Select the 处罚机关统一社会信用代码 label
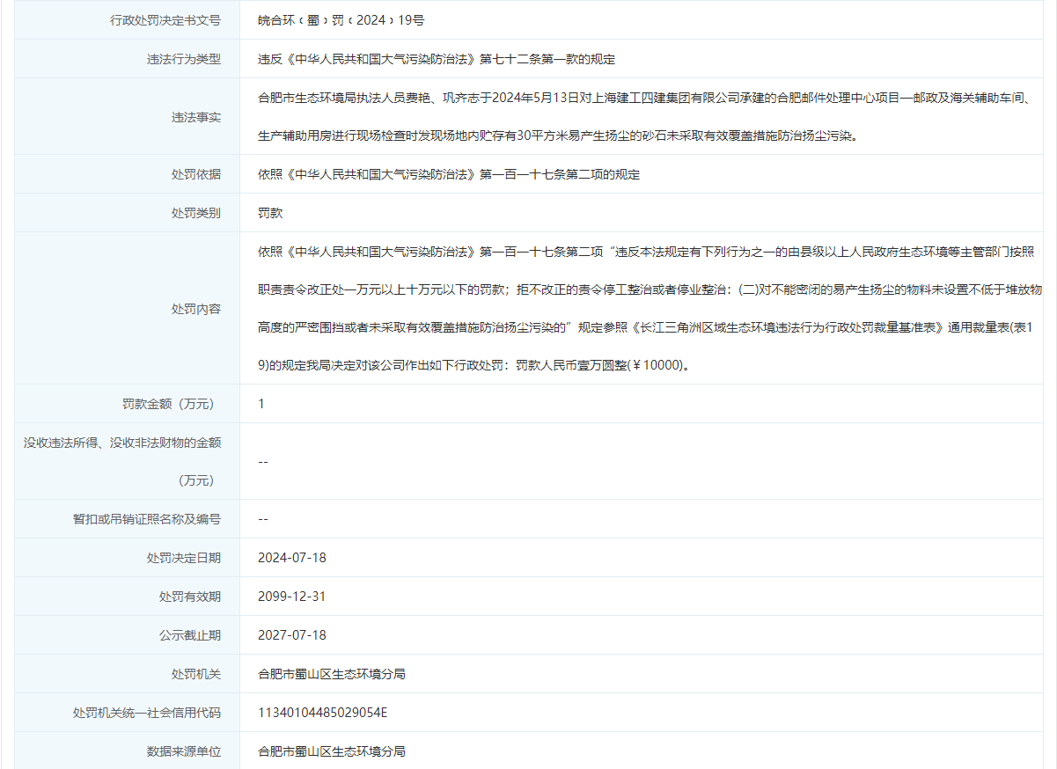The width and height of the screenshot is (1057, 769). click(x=147, y=713)
